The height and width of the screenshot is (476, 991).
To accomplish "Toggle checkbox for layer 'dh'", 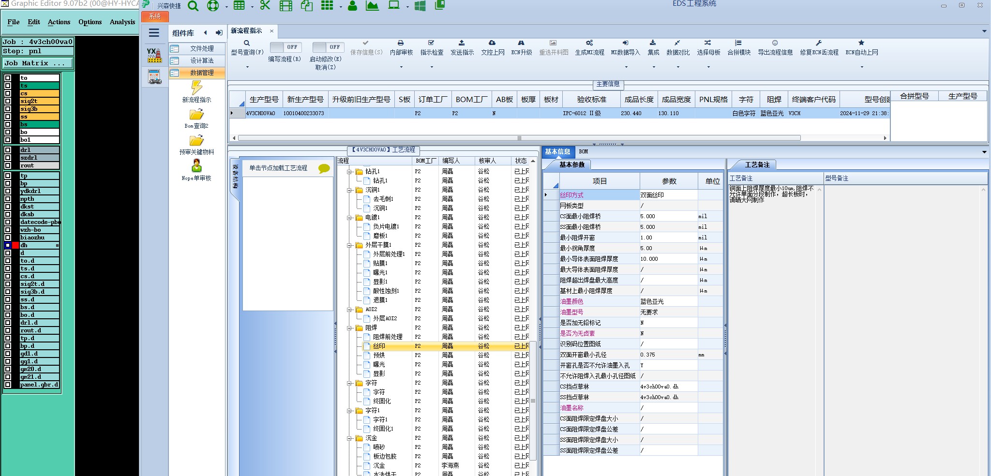I will coord(8,245).
